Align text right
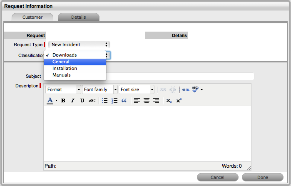This screenshot has width=291, height=186. point(156,101)
